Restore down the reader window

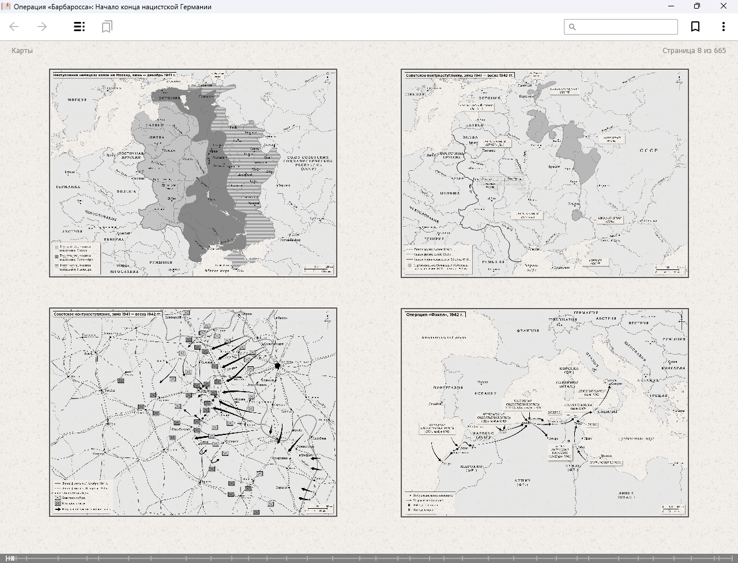(697, 6)
